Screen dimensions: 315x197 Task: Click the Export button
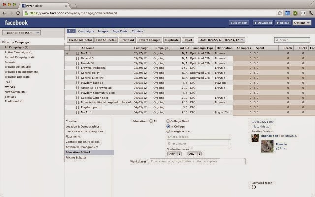click(x=188, y=40)
